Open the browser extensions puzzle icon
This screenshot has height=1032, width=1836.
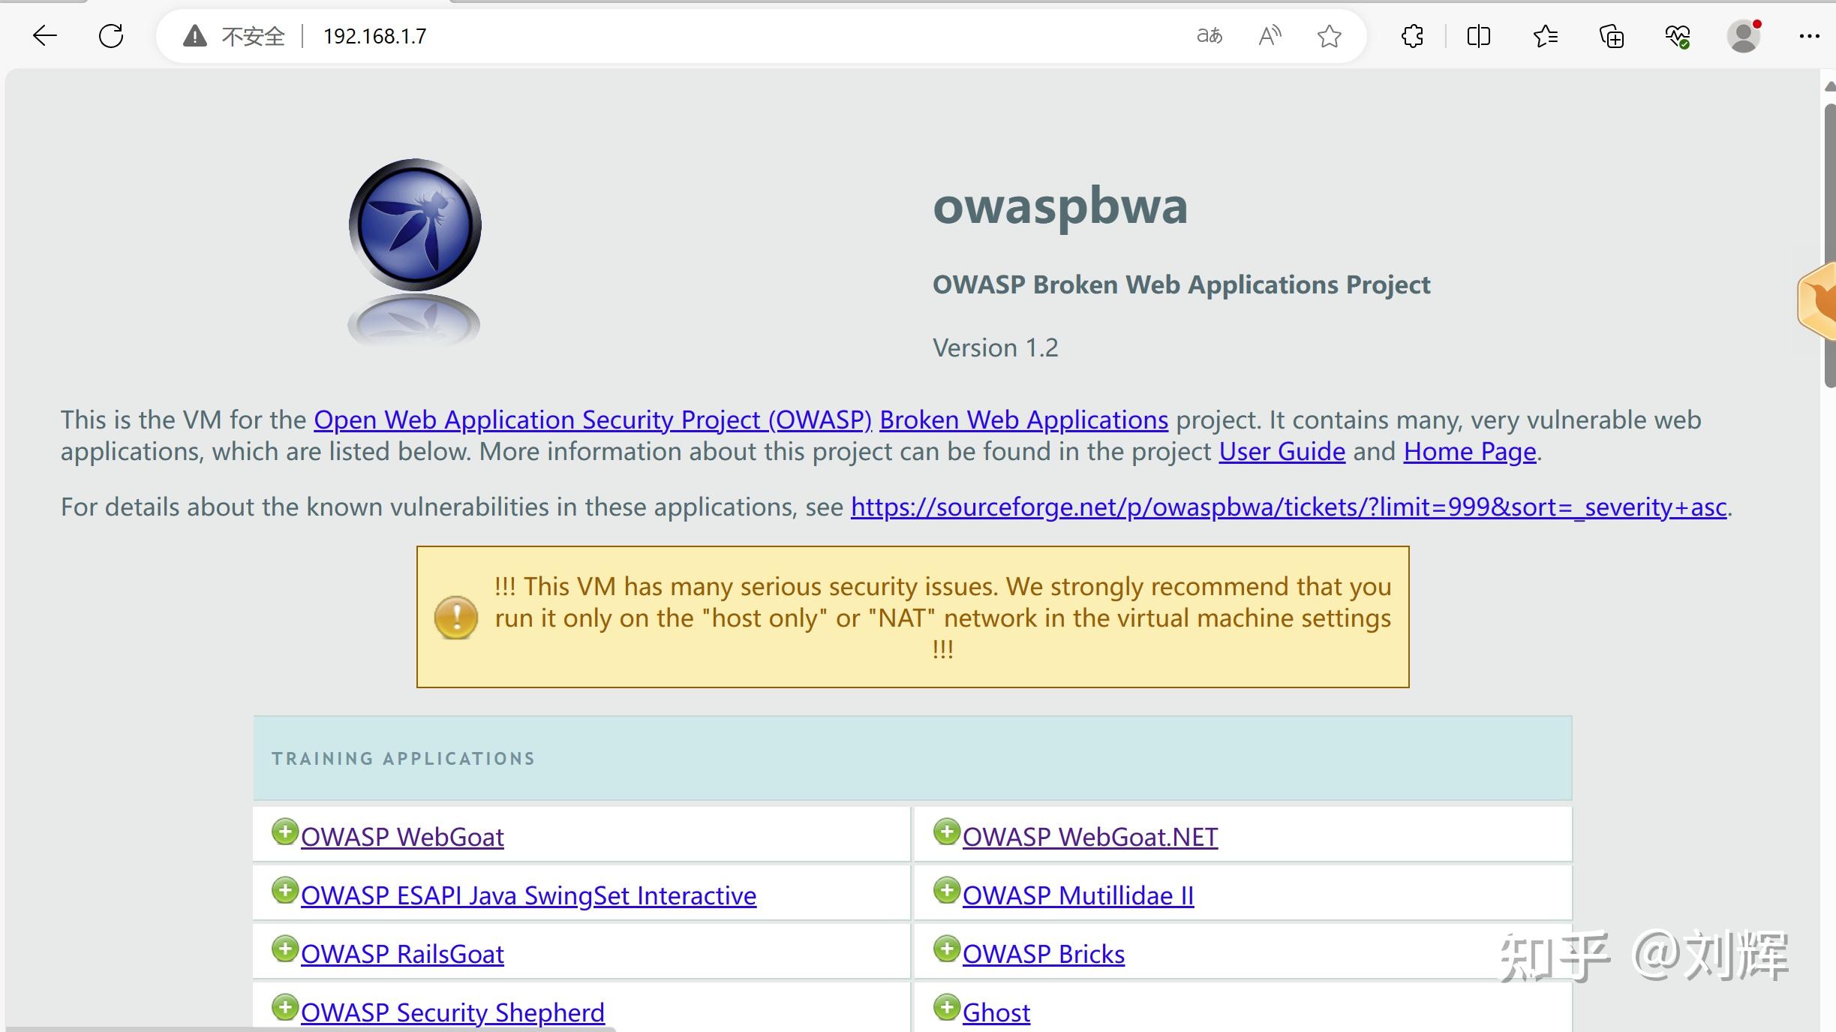tap(1412, 36)
